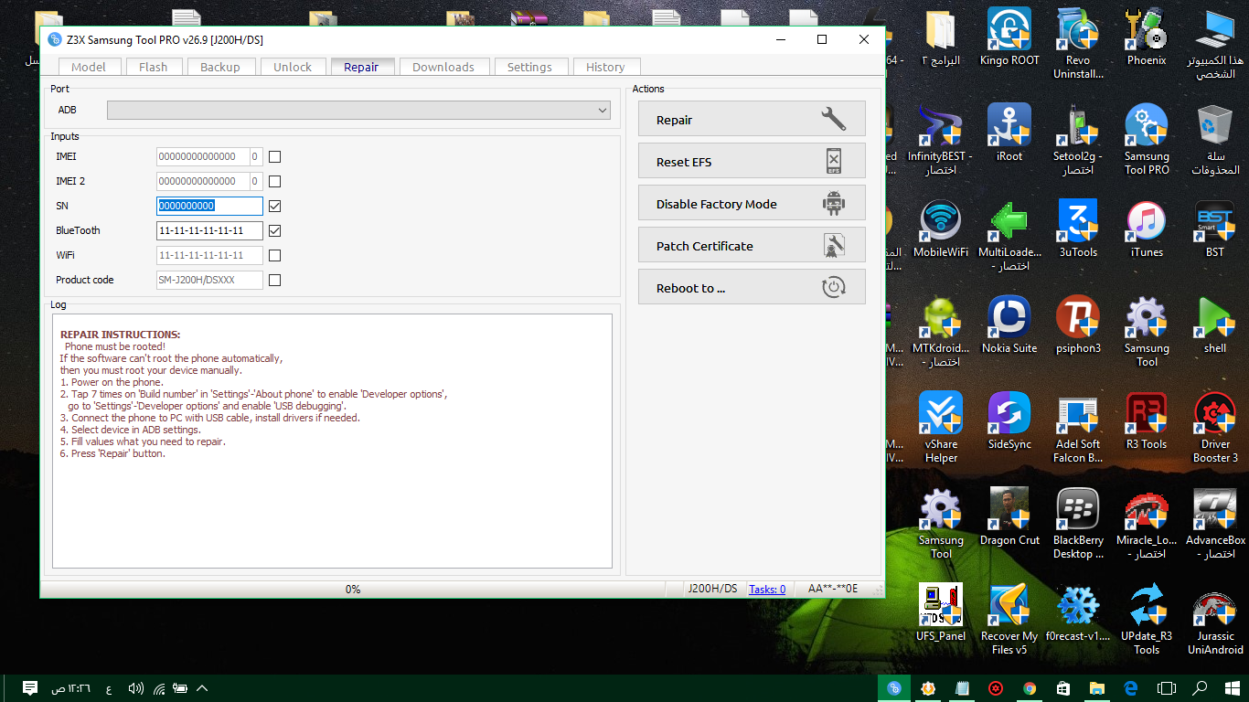Open Google Chrome from the taskbar

click(1029, 688)
